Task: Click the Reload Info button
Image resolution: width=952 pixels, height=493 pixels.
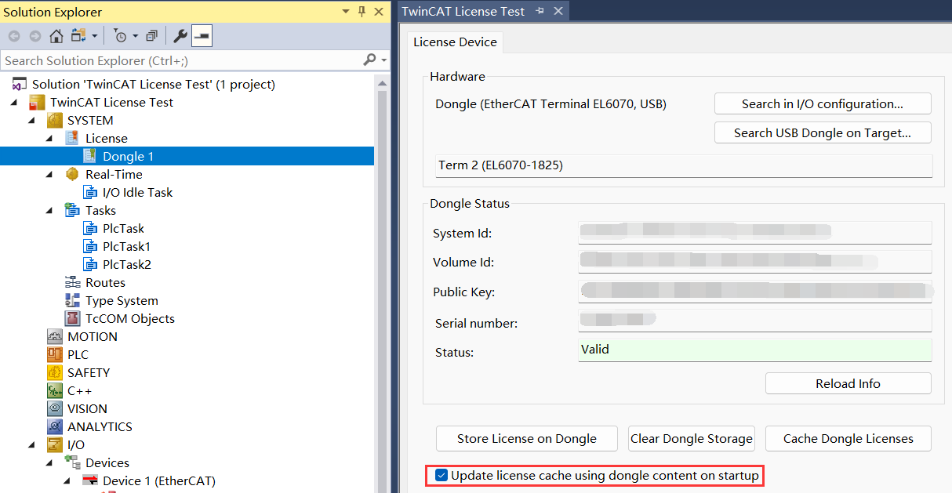Action: pos(848,383)
